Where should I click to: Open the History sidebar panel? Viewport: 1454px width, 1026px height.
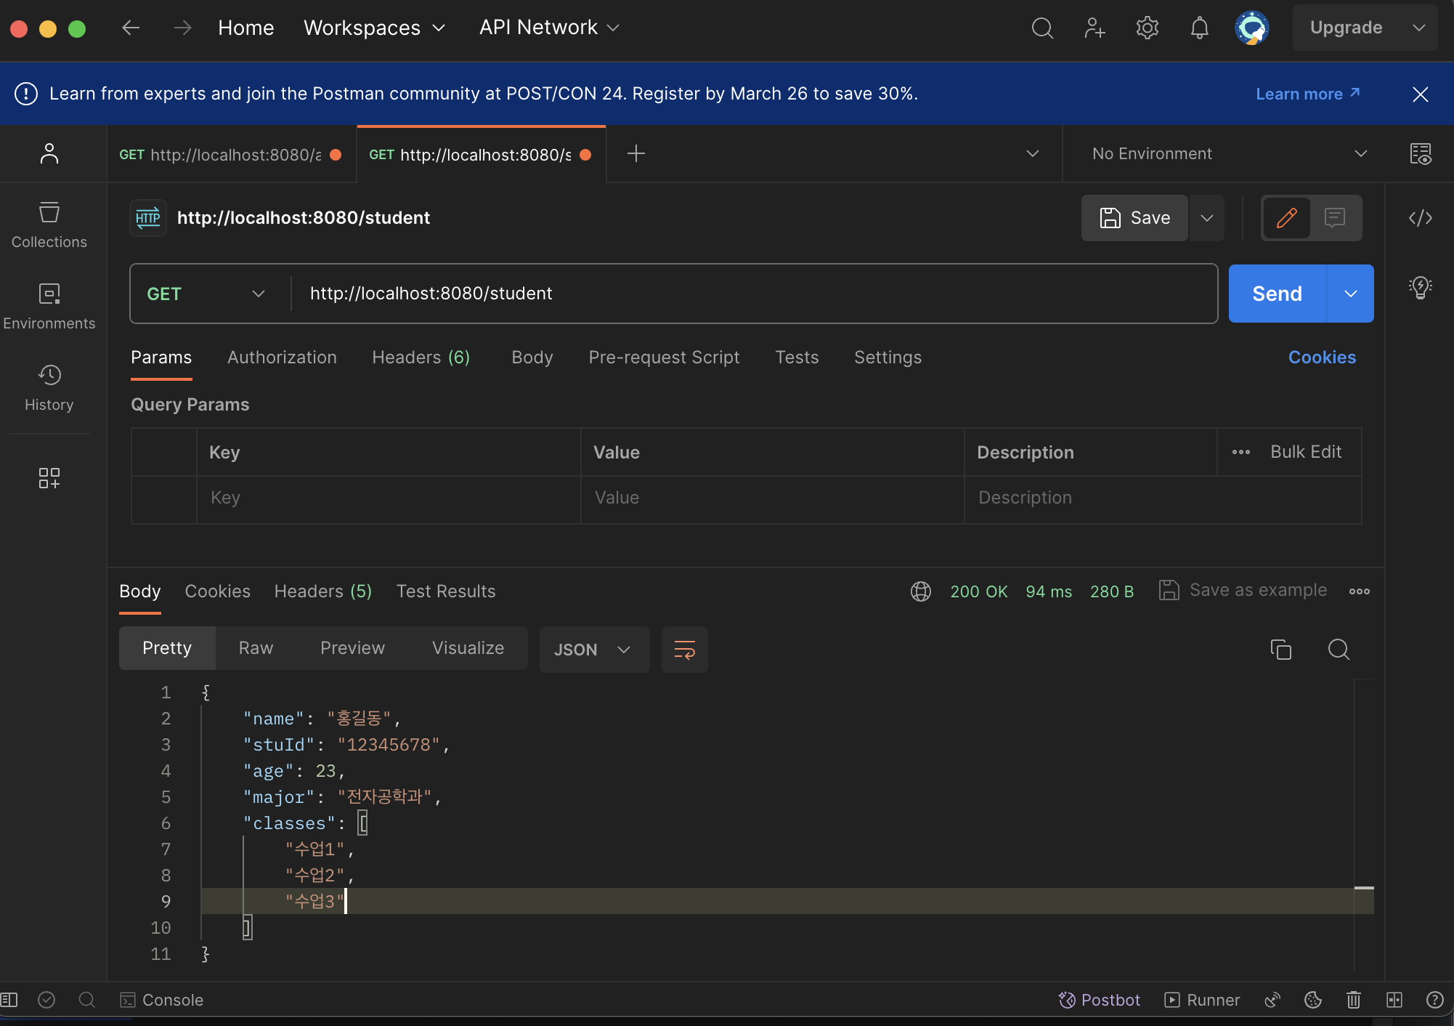[49, 387]
